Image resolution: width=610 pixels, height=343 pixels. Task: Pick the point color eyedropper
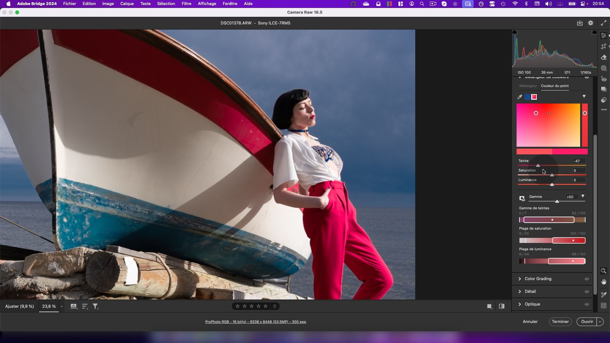coord(520,97)
